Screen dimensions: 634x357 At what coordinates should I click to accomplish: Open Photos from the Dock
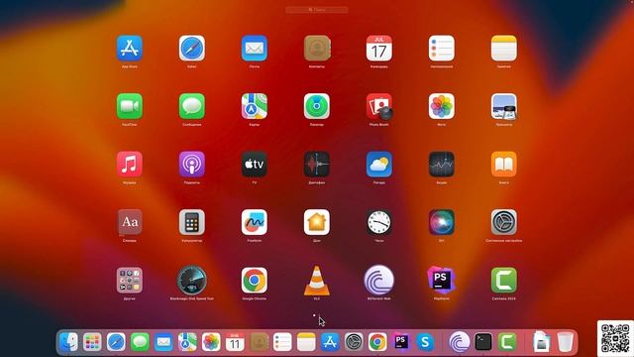tap(211, 342)
